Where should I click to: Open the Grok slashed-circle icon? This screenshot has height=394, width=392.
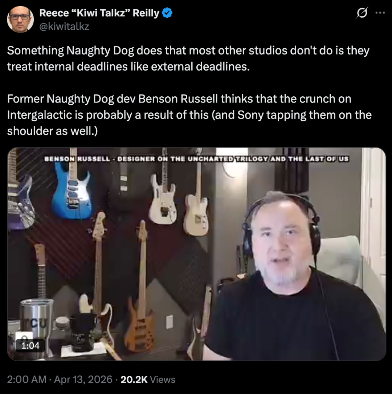pos(362,13)
